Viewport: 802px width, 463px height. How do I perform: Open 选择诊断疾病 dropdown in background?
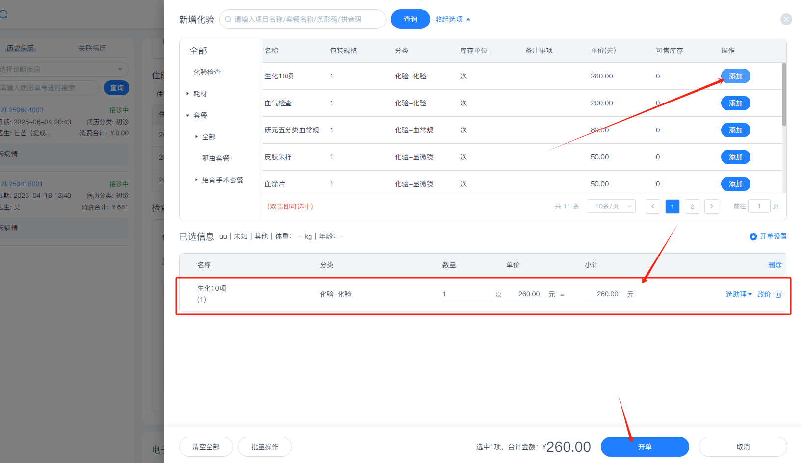click(64, 69)
